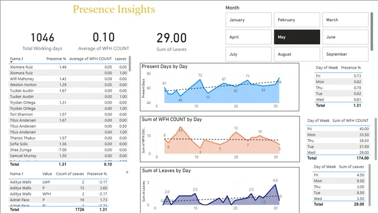Click the Thu row with presence 0.78
Screen dimensions: 378x213
(x=338, y=88)
